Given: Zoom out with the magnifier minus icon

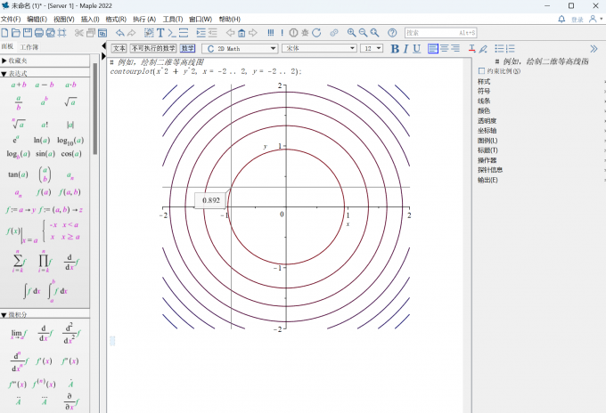Looking at the screenshot, I should [x=363, y=33].
